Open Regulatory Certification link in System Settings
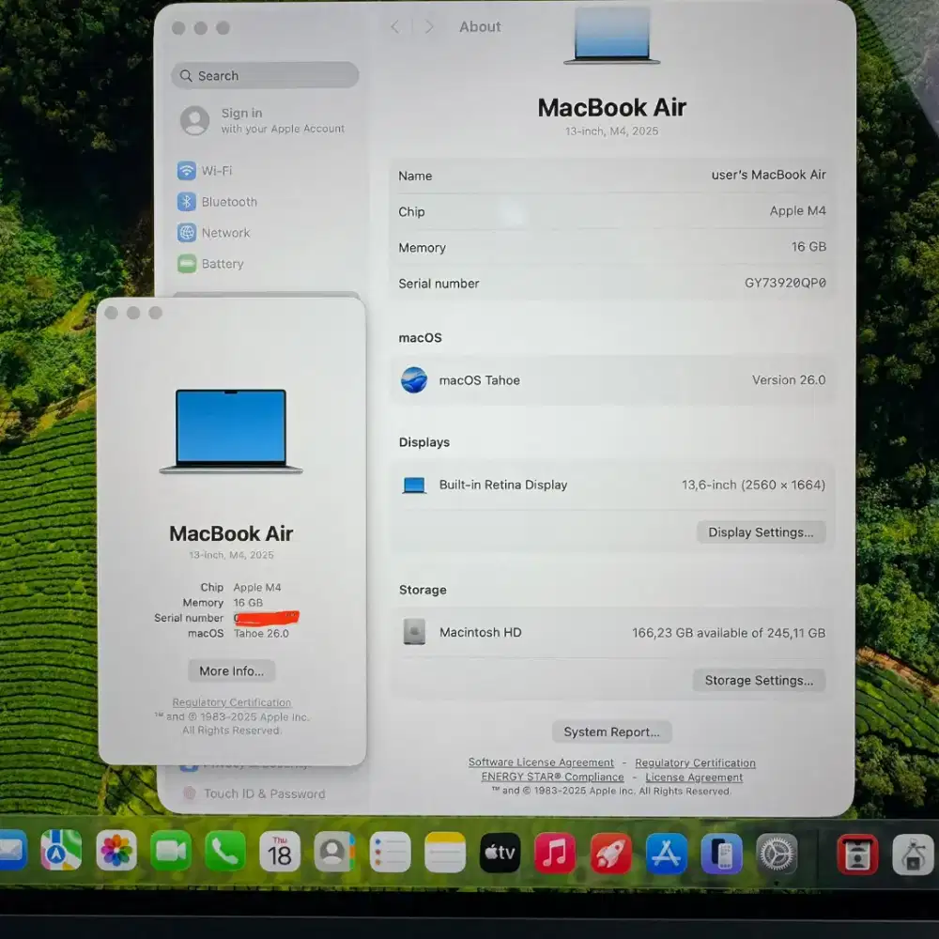The width and height of the screenshot is (939, 939). click(x=695, y=762)
